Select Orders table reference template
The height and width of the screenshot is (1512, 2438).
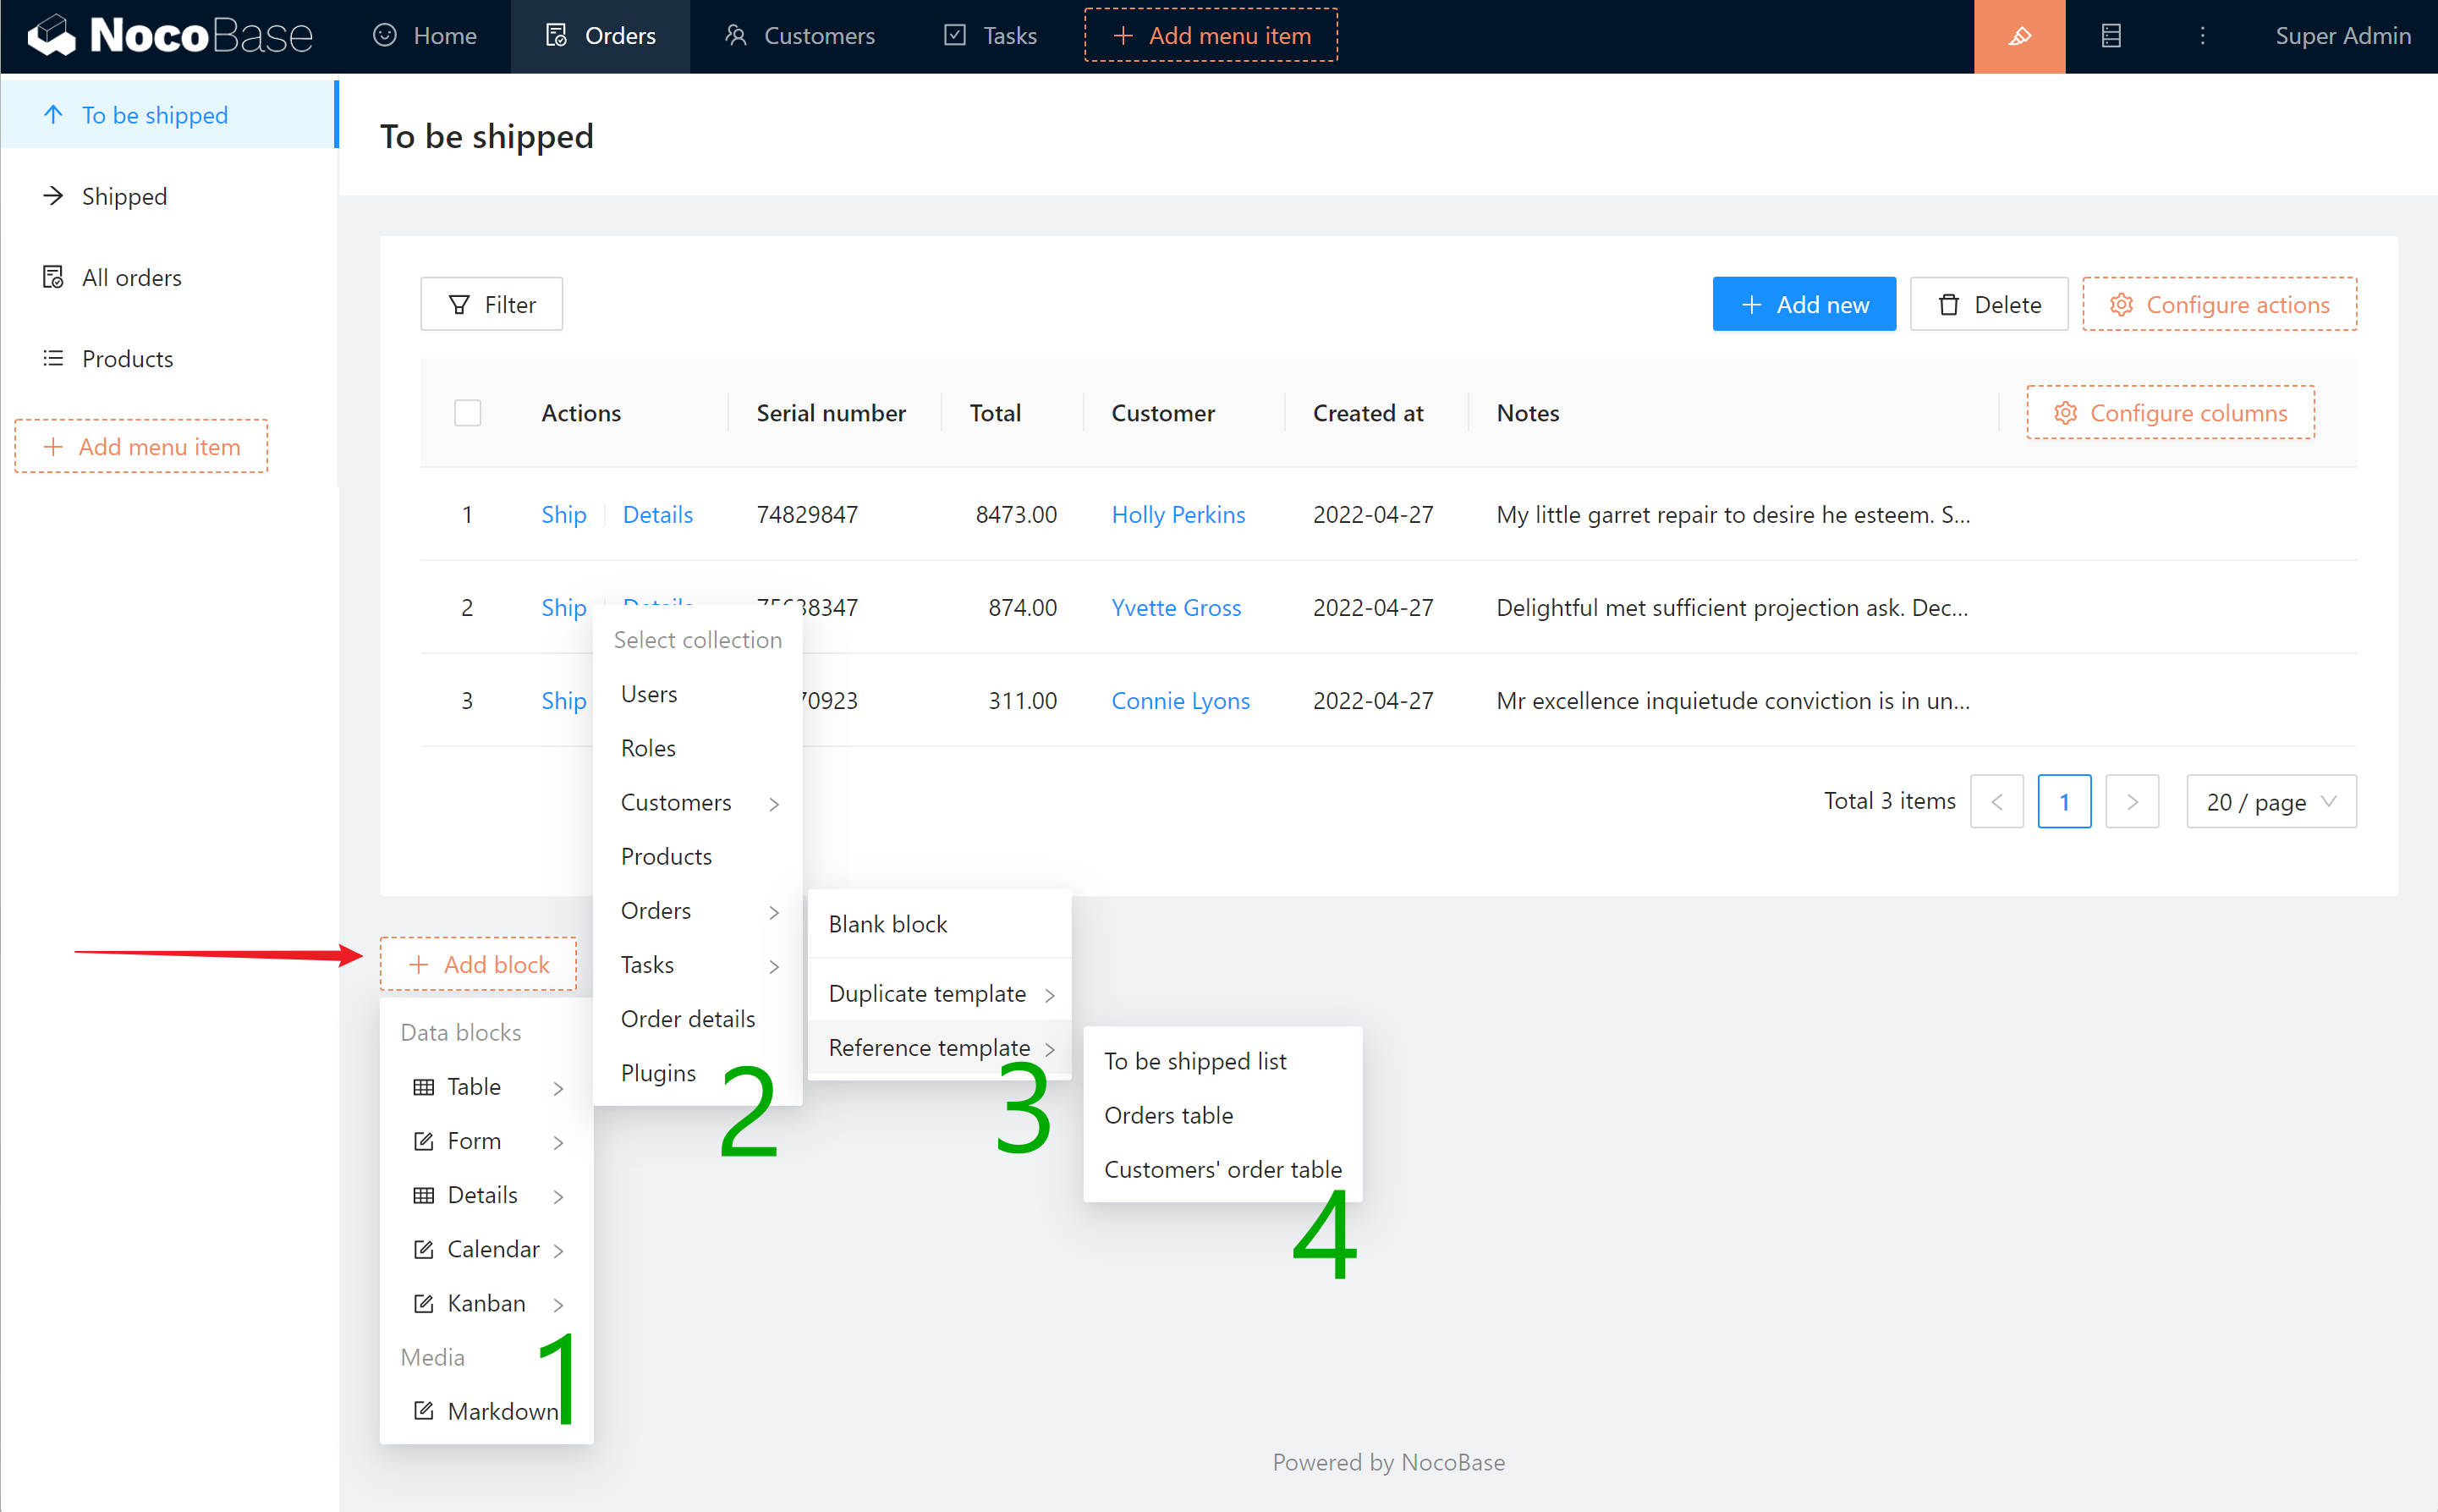[1167, 1115]
